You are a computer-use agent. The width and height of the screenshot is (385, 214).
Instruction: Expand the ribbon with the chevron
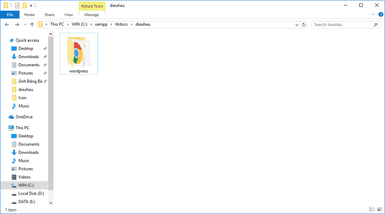373,14
